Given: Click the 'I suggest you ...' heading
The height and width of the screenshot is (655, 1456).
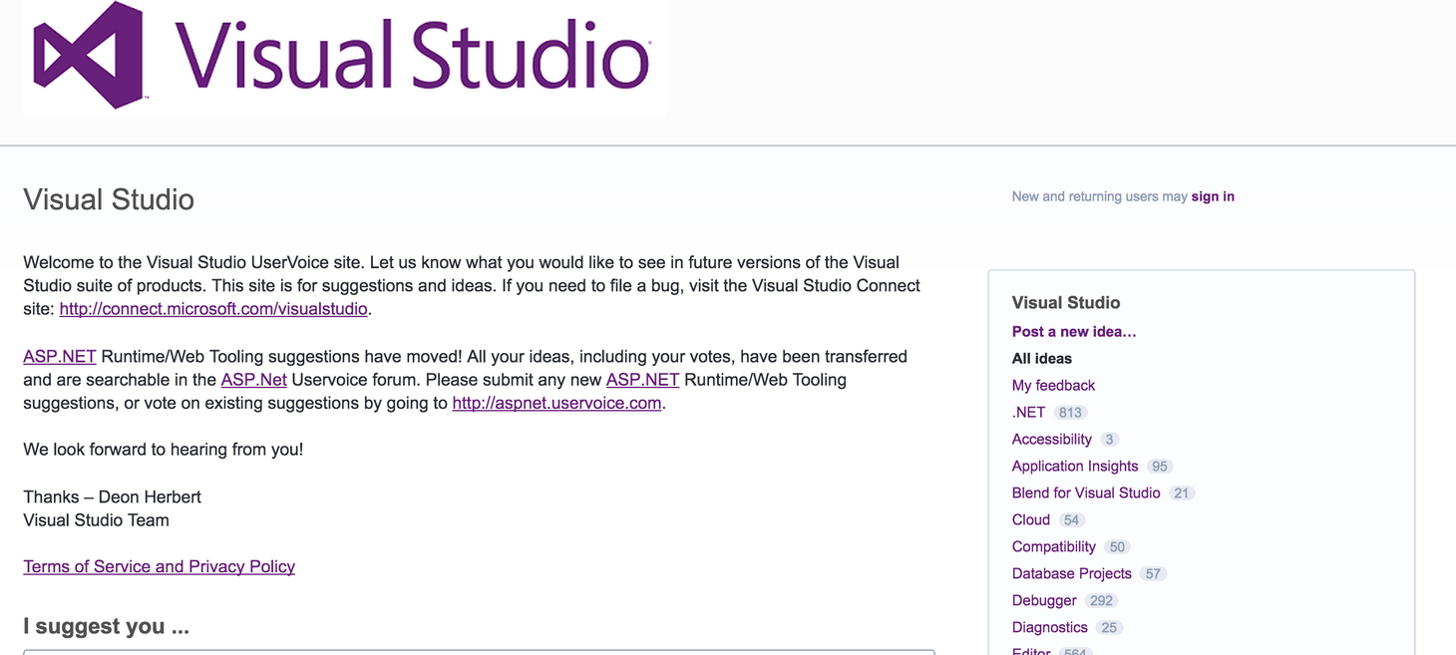Looking at the screenshot, I should (x=106, y=626).
